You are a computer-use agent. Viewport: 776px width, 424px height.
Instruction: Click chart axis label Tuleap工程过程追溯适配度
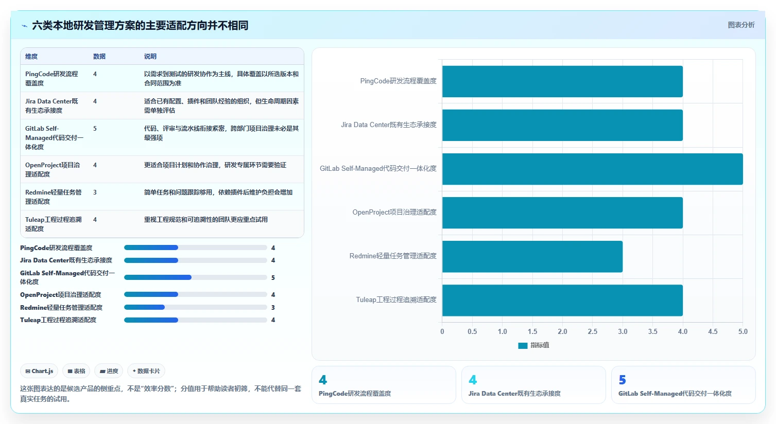396,299
